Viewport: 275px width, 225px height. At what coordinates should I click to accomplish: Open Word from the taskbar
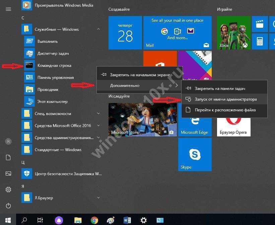click(127, 220)
